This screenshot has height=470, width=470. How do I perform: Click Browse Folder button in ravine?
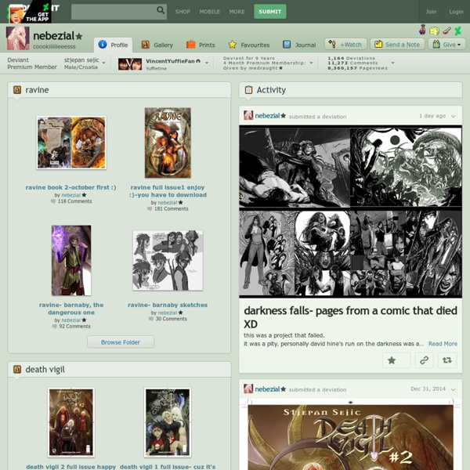click(x=121, y=342)
